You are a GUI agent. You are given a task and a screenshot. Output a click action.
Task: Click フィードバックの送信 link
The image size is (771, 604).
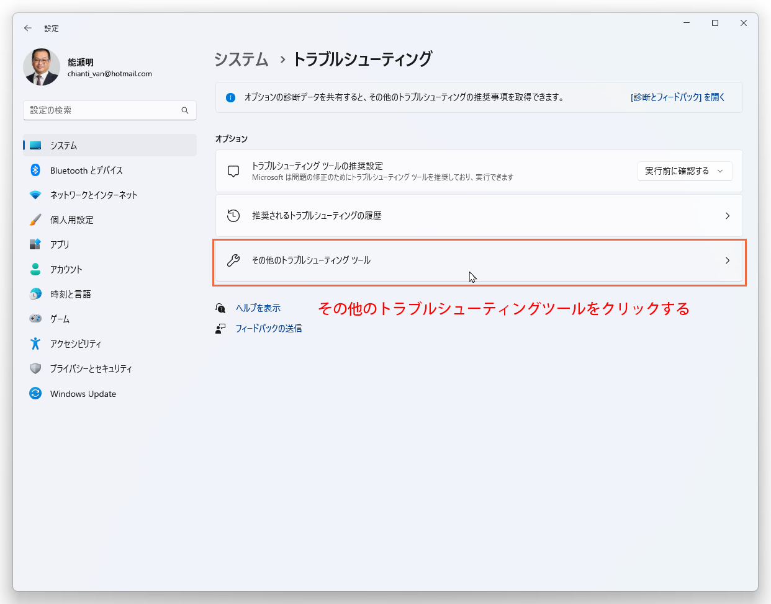point(269,329)
